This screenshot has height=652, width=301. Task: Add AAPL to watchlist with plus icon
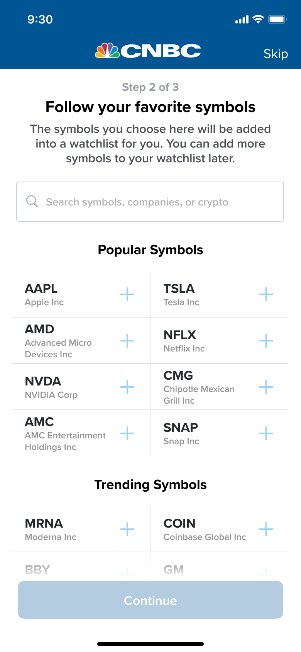click(x=127, y=295)
